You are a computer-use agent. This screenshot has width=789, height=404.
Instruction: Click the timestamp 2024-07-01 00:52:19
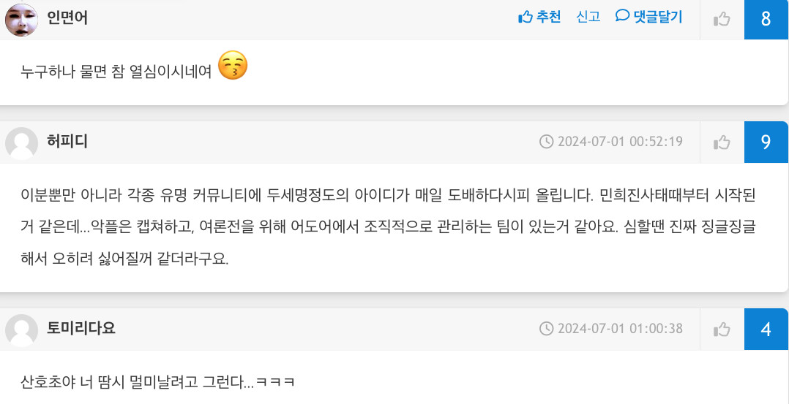point(620,142)
